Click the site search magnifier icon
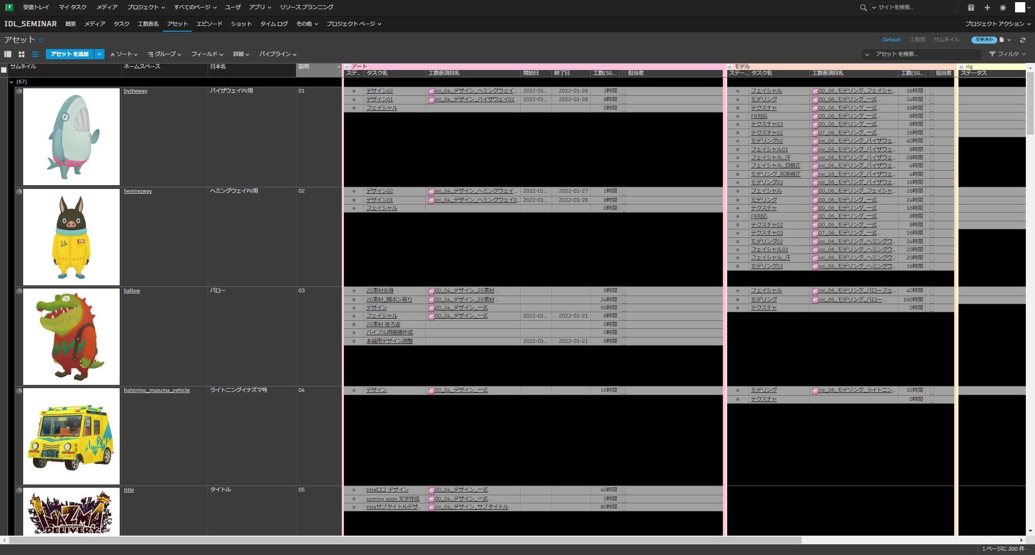The image size is (1035, 555). tap(863, 8)
